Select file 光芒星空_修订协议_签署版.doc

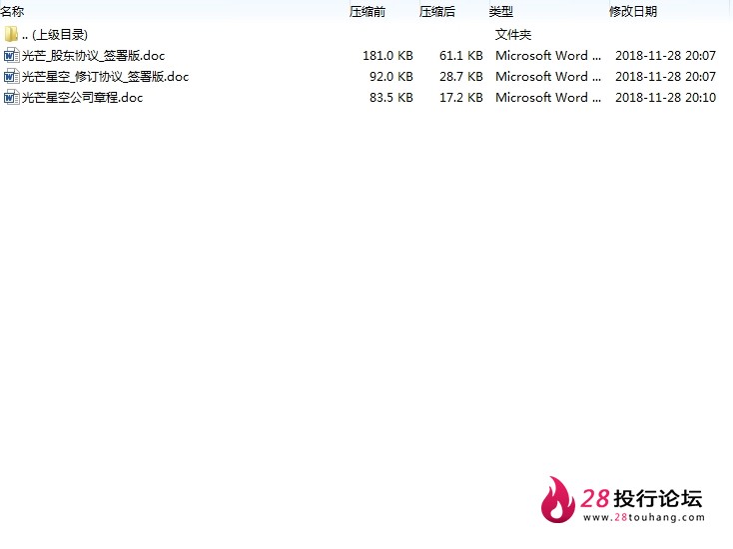pos(105,77)
